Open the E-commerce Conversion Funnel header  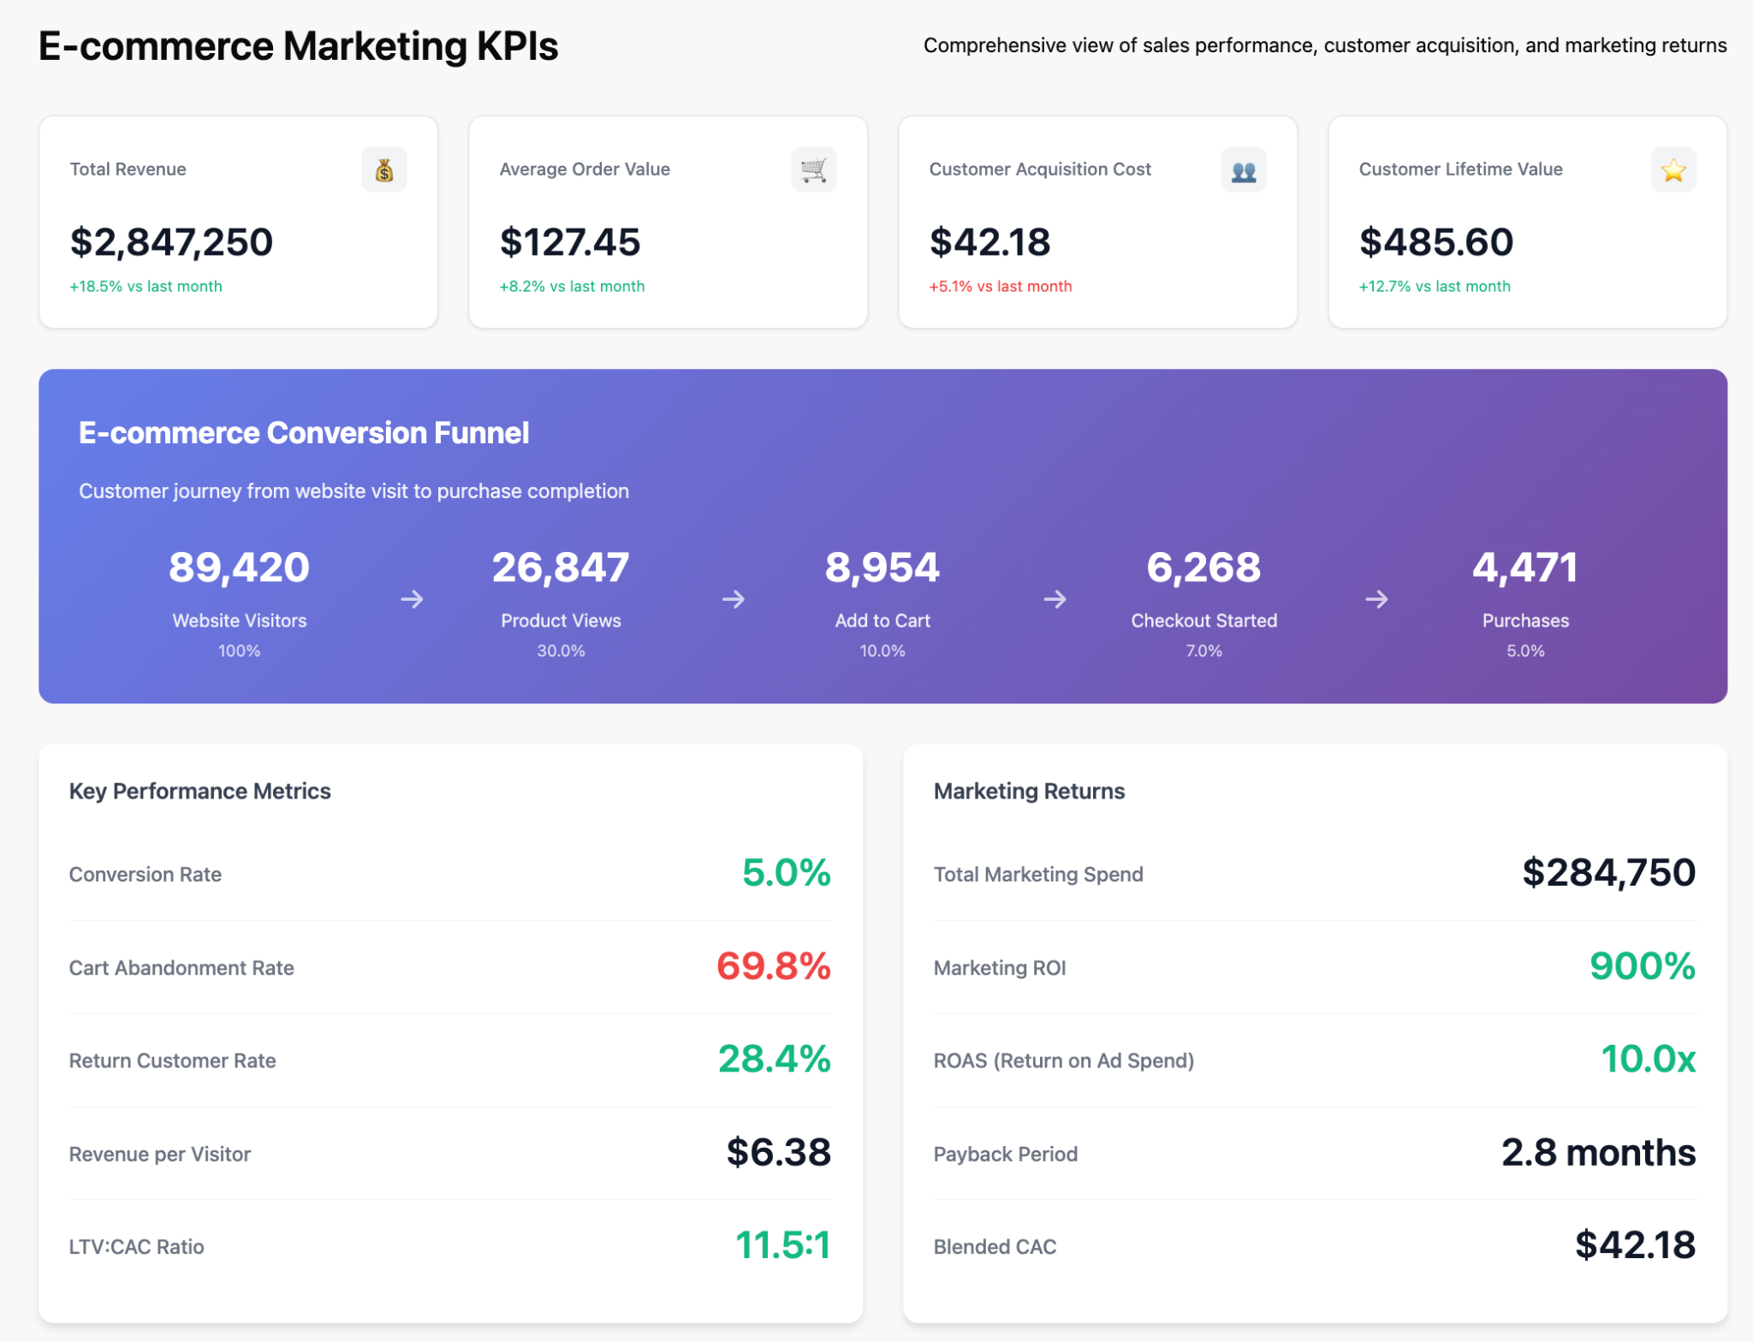[304, 433]
